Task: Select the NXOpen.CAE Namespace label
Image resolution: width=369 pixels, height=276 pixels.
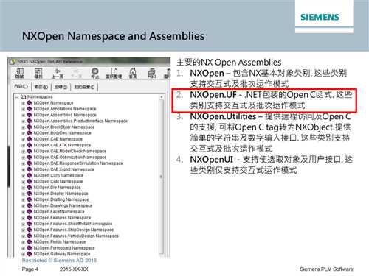Action: (58, 139)
